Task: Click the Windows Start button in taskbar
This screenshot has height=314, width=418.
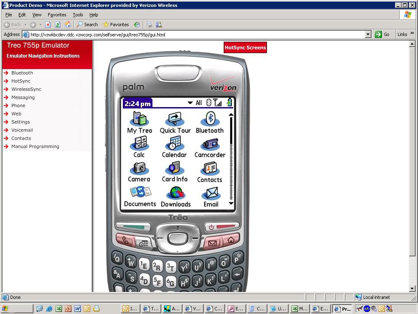Action: click(x=17, y=309)
